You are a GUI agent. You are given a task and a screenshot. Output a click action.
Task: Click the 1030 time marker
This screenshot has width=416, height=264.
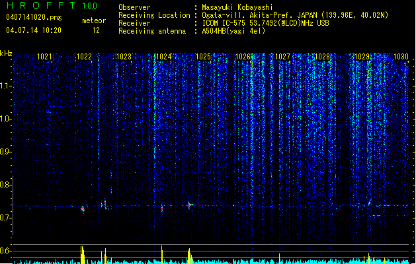[x=401, y=57]
